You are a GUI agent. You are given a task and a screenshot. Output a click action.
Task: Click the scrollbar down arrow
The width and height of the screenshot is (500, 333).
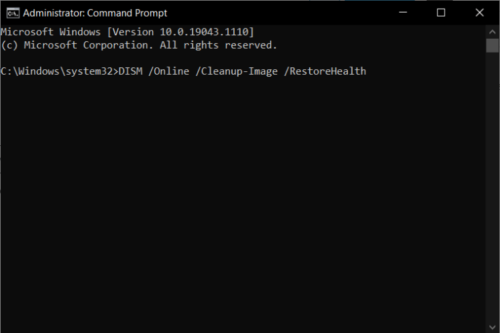point(493,327)
